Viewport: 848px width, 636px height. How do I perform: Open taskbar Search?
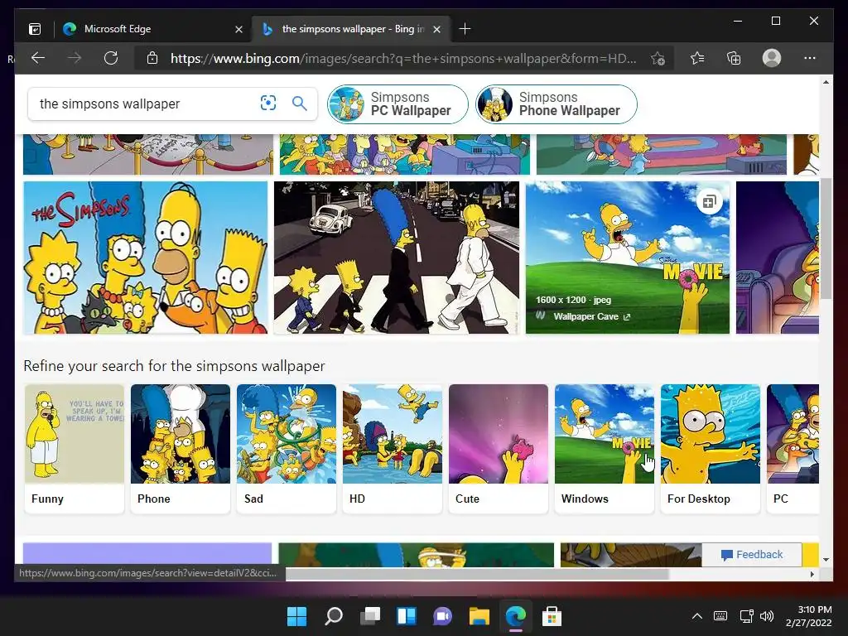pos(333,616)
